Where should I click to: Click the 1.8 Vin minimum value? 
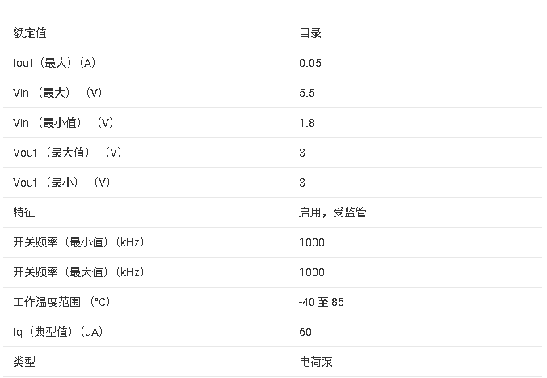click(x=307, y=123)
